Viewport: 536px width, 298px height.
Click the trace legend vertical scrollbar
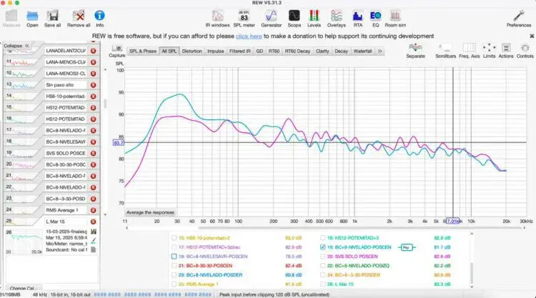pyautogui.click(x=472, y=273)
